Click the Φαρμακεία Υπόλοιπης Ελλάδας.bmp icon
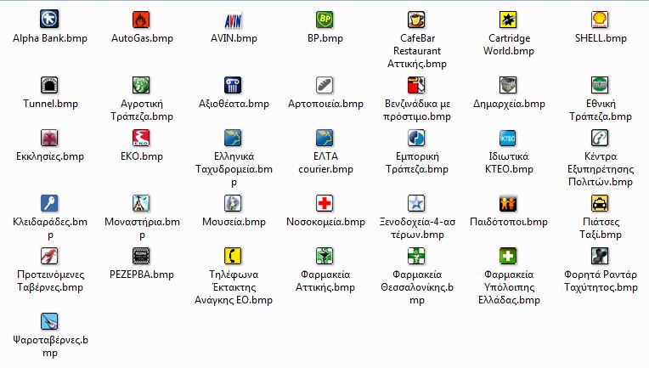Image resolution: width=649 pixels, height=368 pixels. tap(508, 256)
